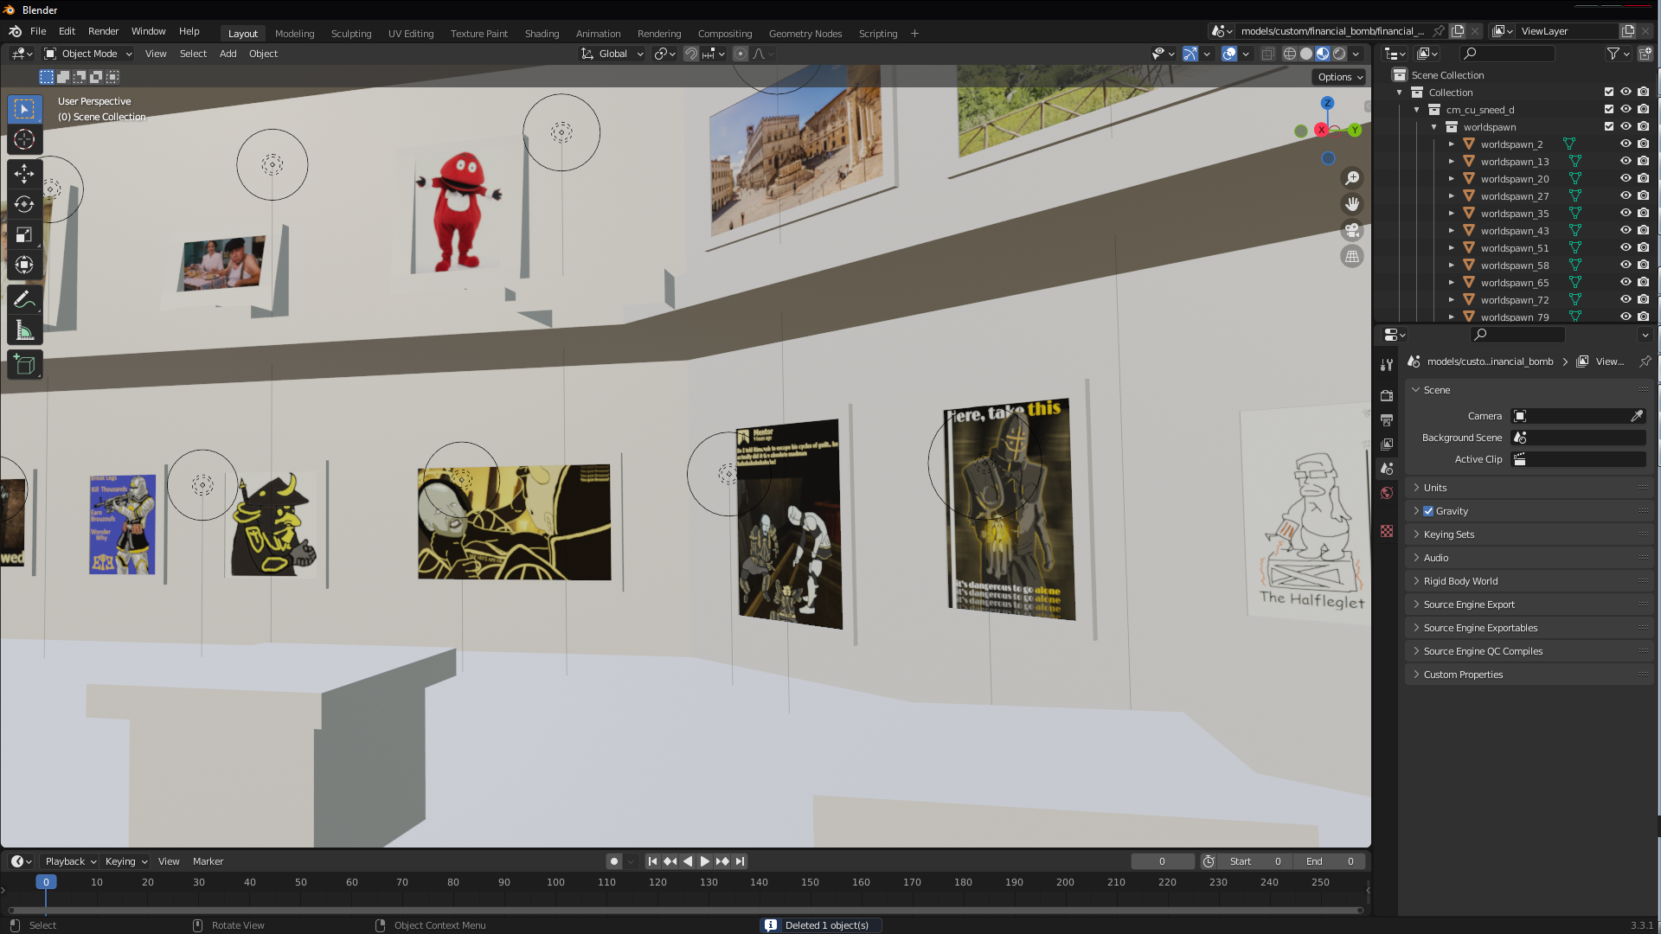Switch to the Shading workspace tab
The height and width of the screenshot is (934, 1661).
pyautogui.click(x=542, y=34)
